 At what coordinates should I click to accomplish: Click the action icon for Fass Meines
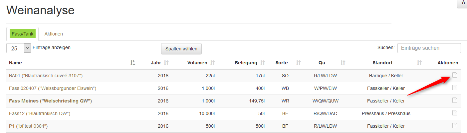pos(454,100)
